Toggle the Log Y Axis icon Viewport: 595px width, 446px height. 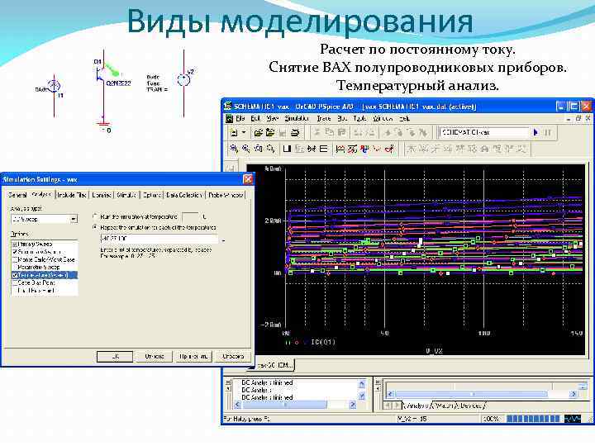click(x=324, y=149)
